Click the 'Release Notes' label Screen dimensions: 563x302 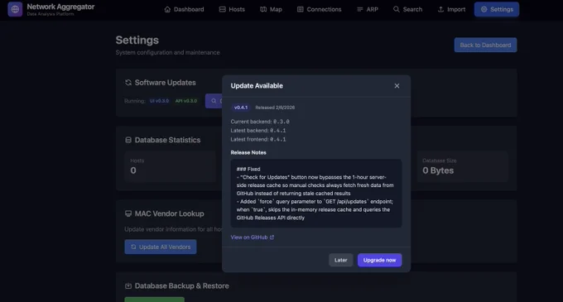tap(248, 152)
